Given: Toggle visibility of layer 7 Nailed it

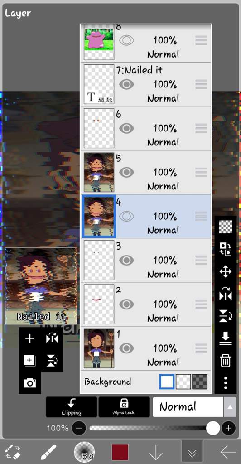Looking at the screenshot, I should (126, 84).
